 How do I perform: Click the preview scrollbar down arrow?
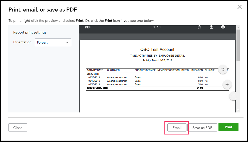[x=238, y=110]
